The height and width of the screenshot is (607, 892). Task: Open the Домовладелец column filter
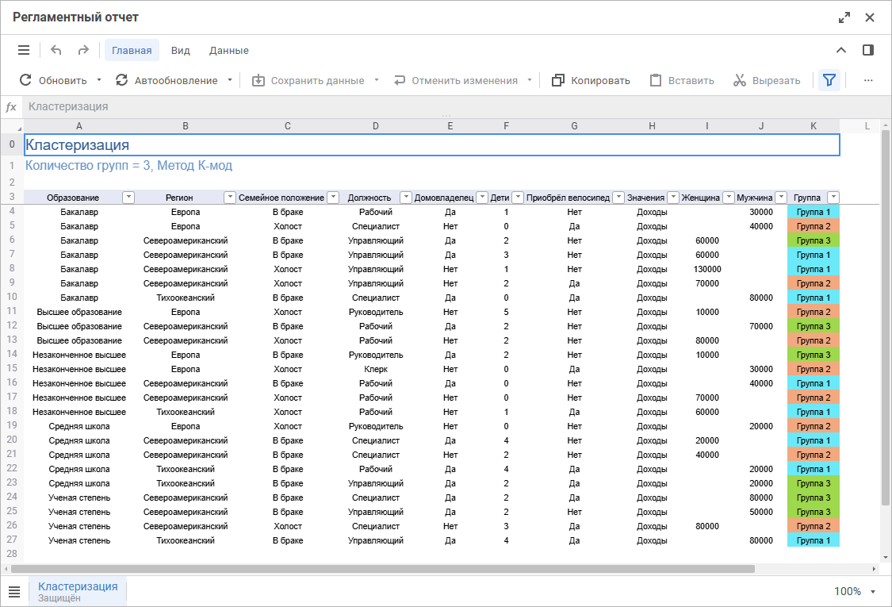pyautogui.click(x=482, y=198)
